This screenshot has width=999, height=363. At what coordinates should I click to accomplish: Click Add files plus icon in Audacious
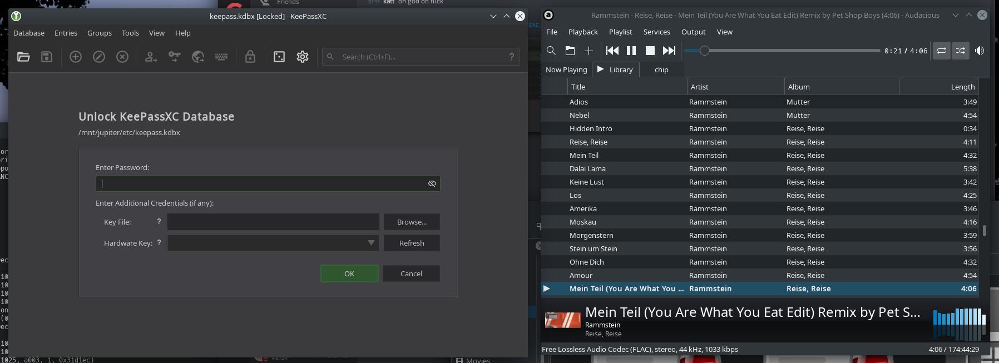(x=588, y=51)
